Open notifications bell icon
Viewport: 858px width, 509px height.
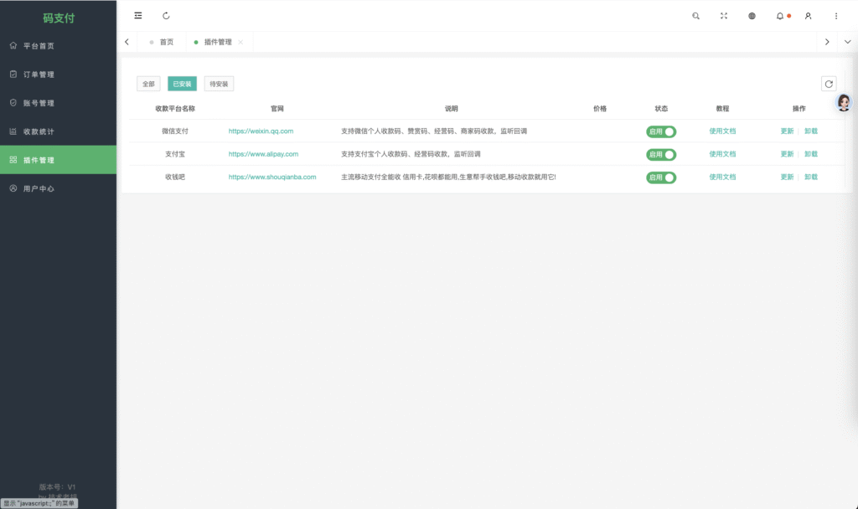click(780, 16)
